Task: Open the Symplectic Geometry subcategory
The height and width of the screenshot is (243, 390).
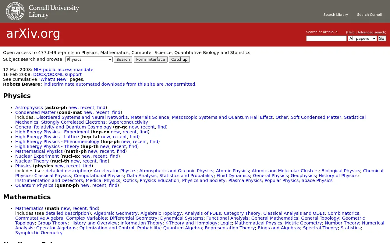Action: [x=39, y=233]
